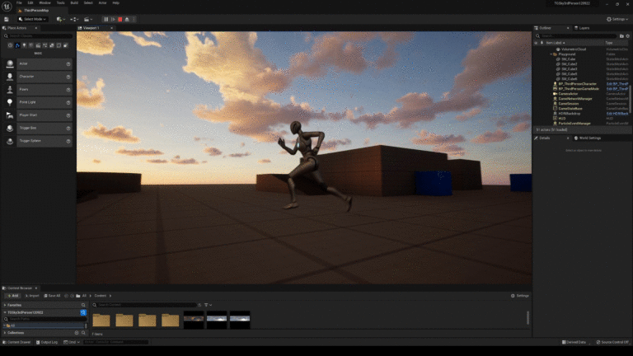The image size is (633, 356).
Task: Click Edit BP_ThirdPersonCharacter blueprint link
Action: click(617, 84)
